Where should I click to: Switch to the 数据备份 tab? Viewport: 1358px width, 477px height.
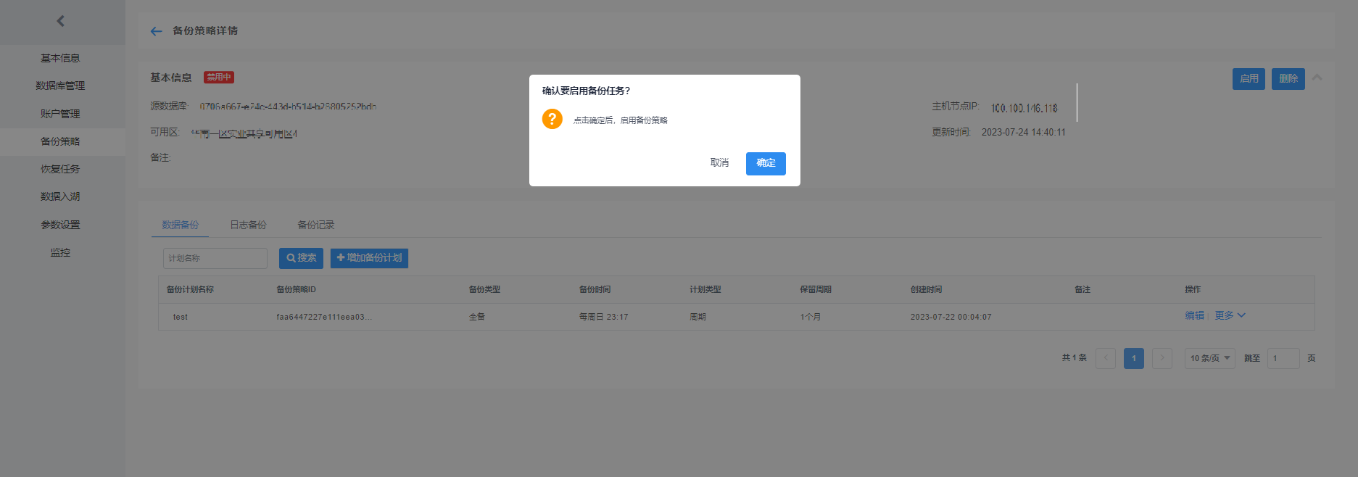(x=180, y=225)
